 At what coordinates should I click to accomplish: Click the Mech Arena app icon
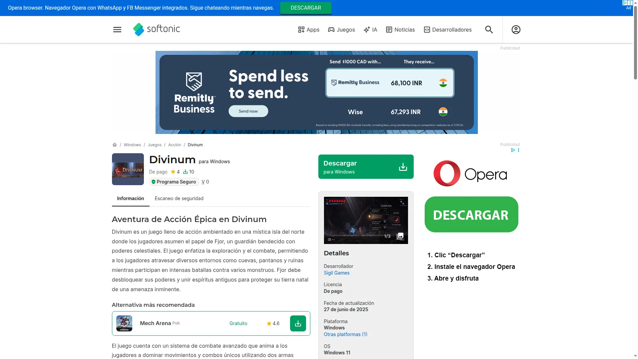pos(124,323)
